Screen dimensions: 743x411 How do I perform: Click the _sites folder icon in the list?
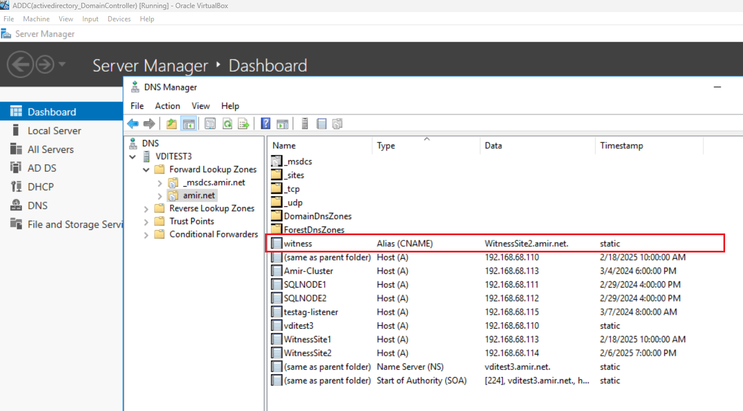(276, 175)
